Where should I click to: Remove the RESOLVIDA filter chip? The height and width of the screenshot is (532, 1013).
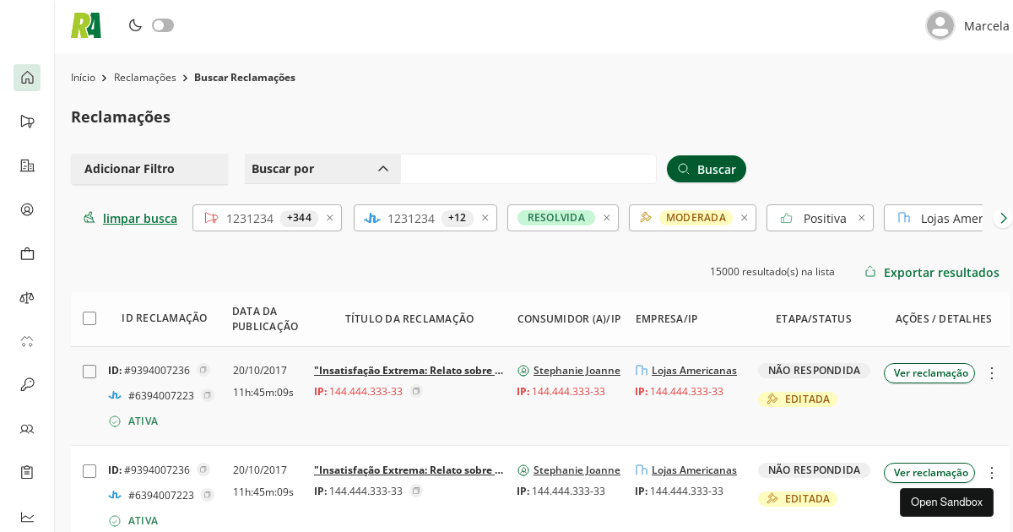tap(607, 218)
